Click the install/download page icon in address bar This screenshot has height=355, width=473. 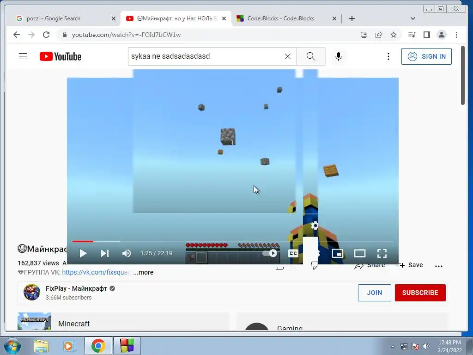pos(364,35)
